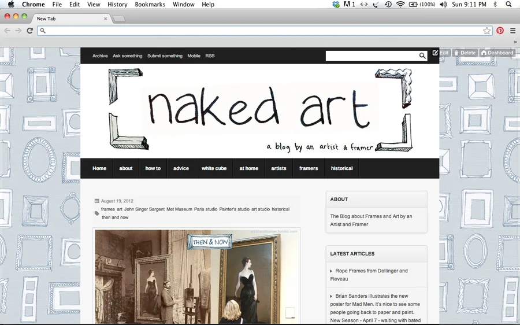Open the Brian Sanders Mad Men article
Screen dimensions: 520x325
pyautogui.click(x=375, y=308)
